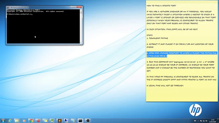This screenshot has height=123, width=219.
Task: Open Windows Media Player taskbar icon
Action: (x=24, y=121)
